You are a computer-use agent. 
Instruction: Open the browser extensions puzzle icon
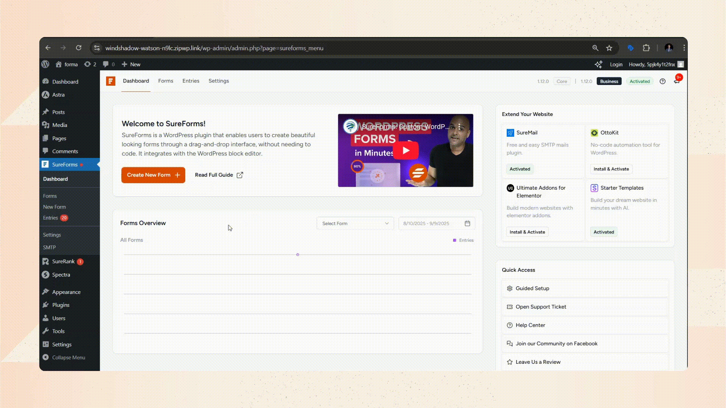[646, 48]
